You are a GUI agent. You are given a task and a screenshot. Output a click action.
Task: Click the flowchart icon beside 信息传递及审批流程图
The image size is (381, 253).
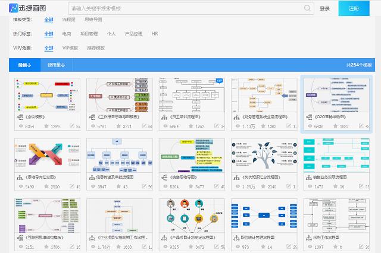(92, 178)
